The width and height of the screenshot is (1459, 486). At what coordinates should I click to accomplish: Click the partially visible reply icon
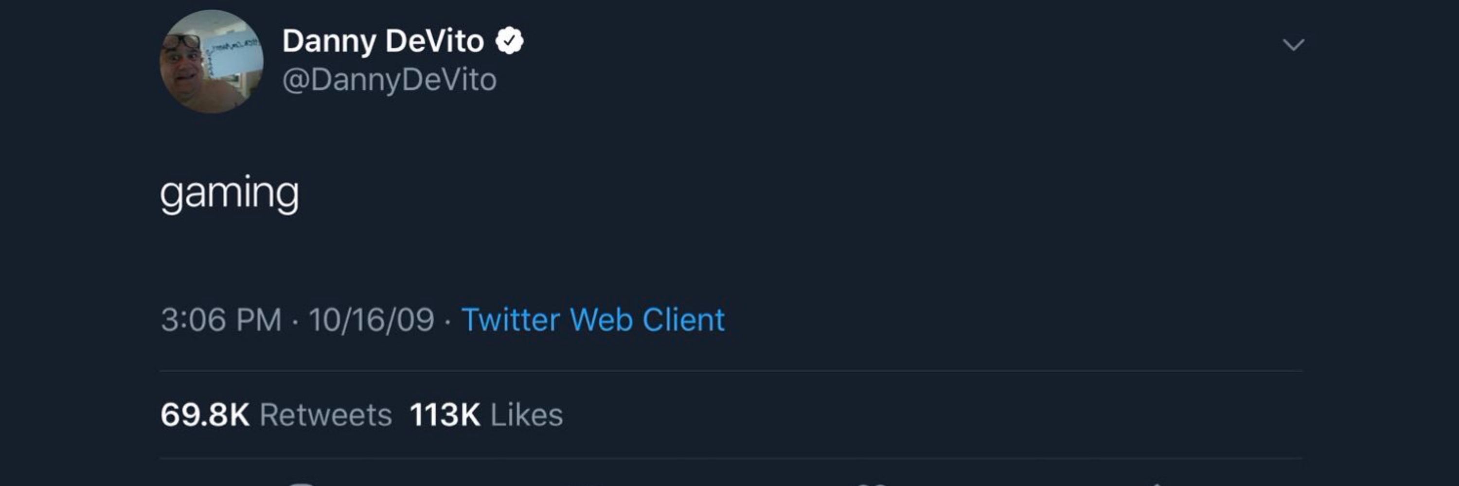point(300,484)
